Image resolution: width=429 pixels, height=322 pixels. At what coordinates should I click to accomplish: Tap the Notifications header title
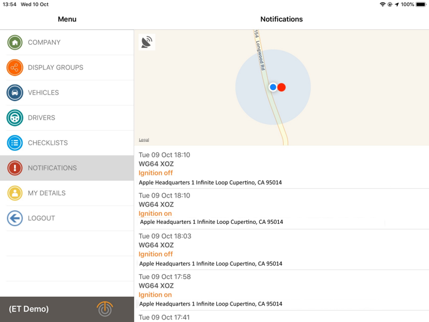click(281, 19)
